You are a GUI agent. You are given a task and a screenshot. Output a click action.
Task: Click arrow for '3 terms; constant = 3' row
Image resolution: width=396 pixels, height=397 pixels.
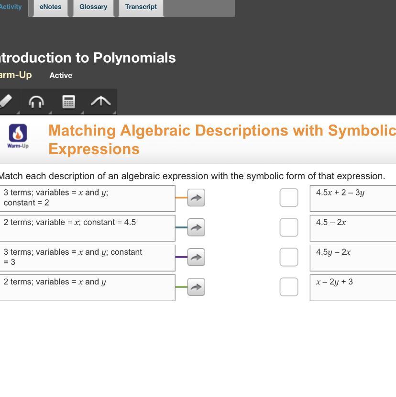coord(196,257)
